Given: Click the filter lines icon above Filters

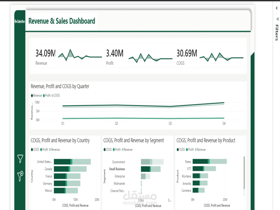Looking at the screenshot, I should pyautogui.click(x=277, y=19).
